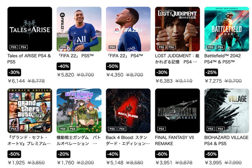Image resolution: width=252 pixels, height=168 pixels.
Task: Click the ¥5,148 price for Back 4 Blood
Action: [115, 163]
